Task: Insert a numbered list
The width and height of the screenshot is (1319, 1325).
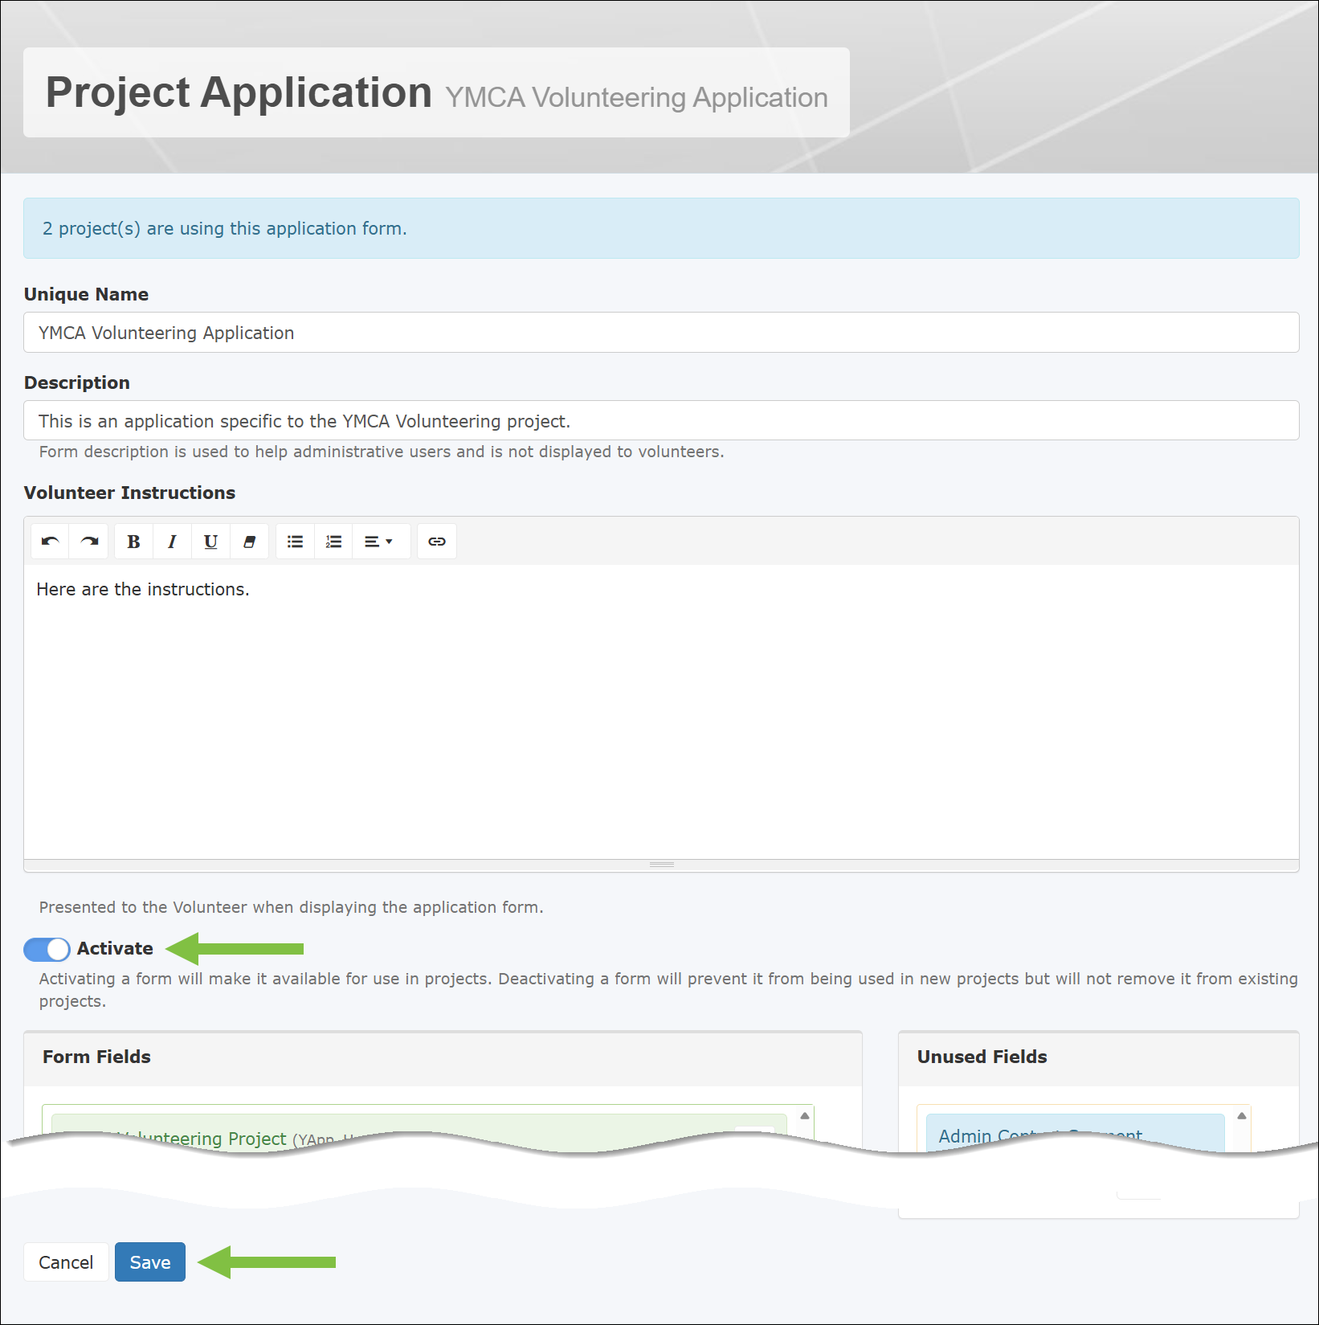Action: point(334,542)
